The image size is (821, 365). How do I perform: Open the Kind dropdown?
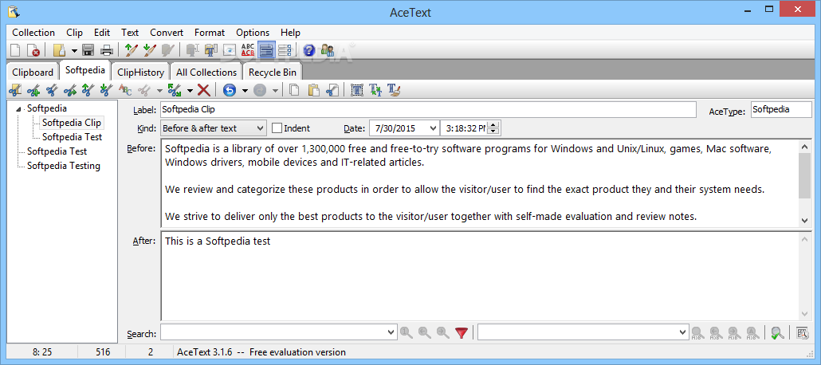tap(260, 128)
